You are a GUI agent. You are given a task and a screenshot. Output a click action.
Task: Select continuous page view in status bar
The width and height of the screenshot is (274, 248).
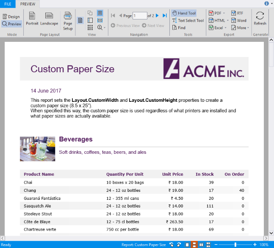pyautogui.click(x=194, y=245)
